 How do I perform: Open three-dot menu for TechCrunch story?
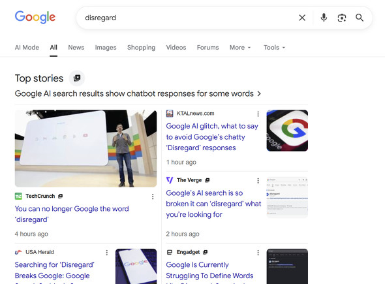153,197
